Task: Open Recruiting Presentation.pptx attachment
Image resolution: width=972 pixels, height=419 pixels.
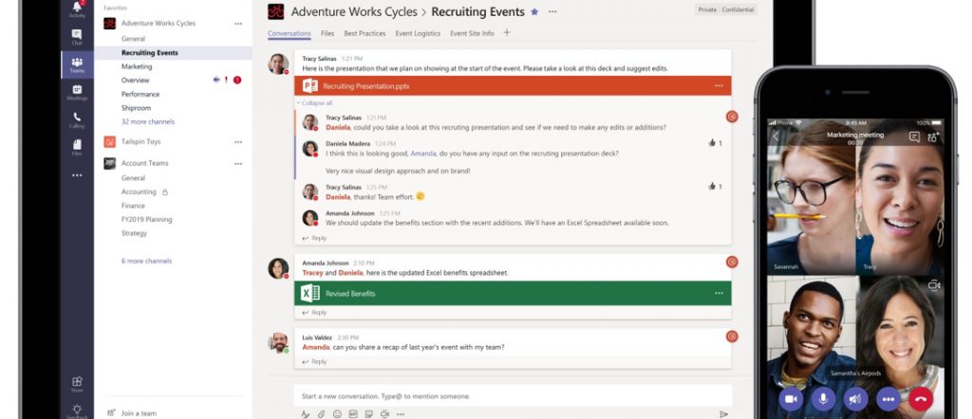Action: pyautogui.click(x=513, y=86)
